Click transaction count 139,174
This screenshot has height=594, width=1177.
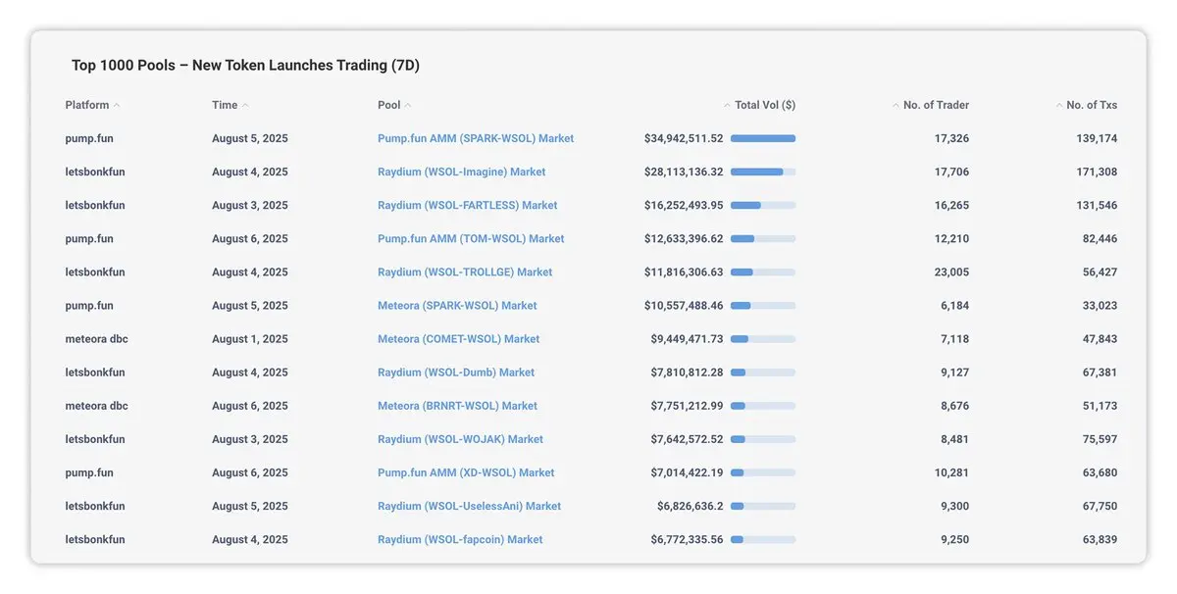tap(1097, 139)
